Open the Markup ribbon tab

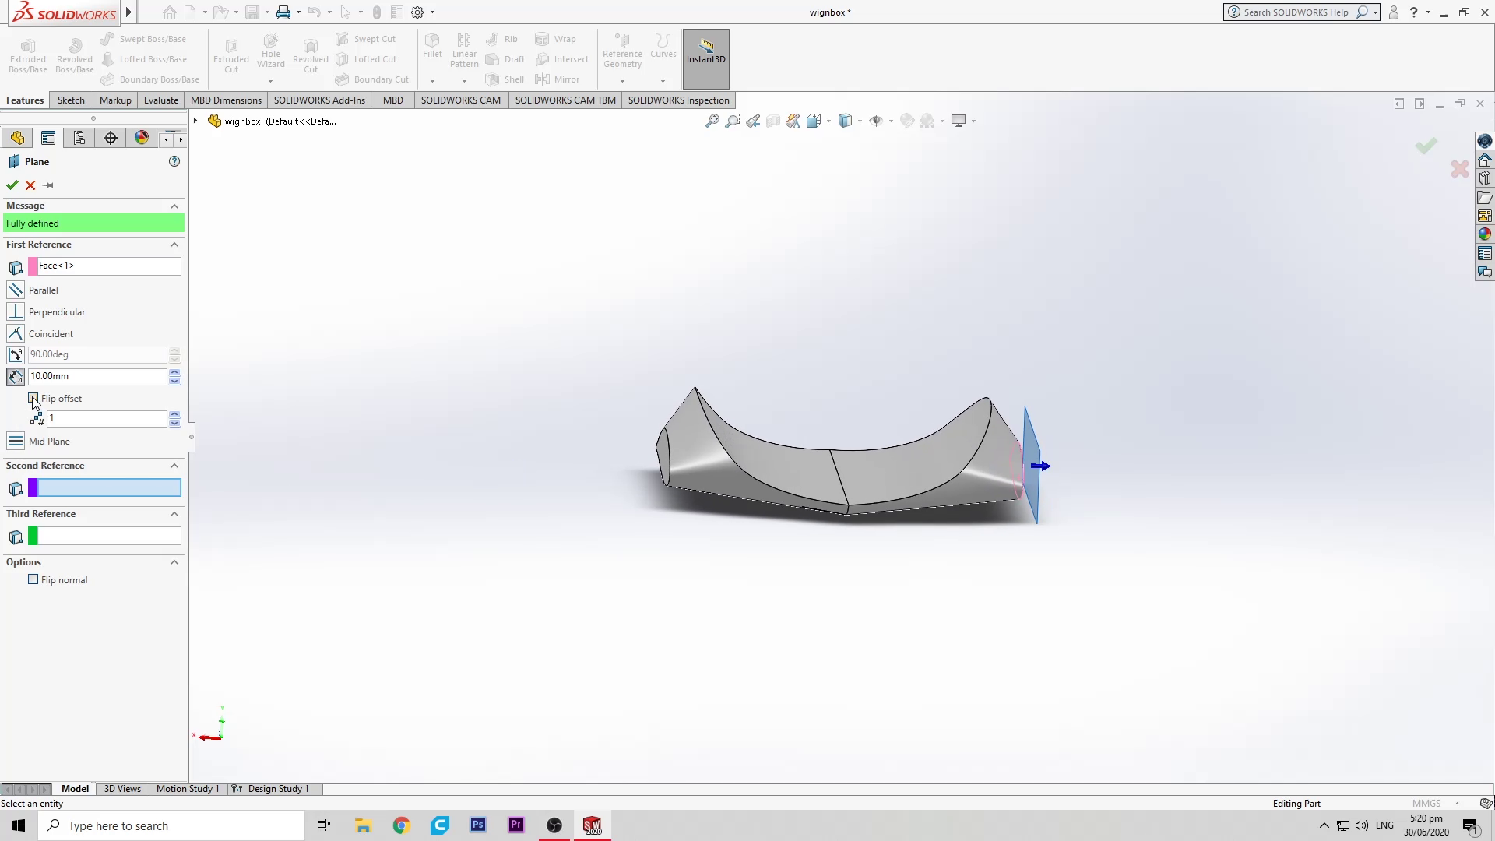pyautogui.click(x=115, y=100)
